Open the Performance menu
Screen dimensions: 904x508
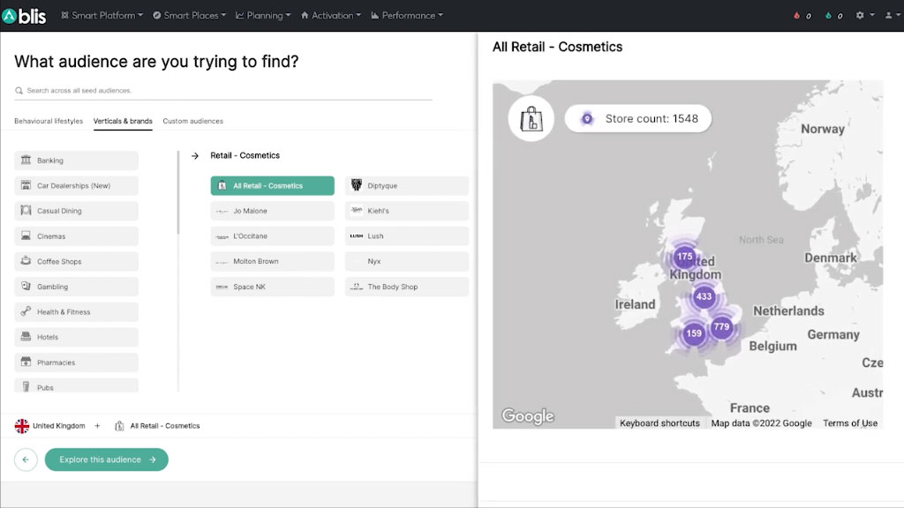pyautogui.click(x=407, y=16)
